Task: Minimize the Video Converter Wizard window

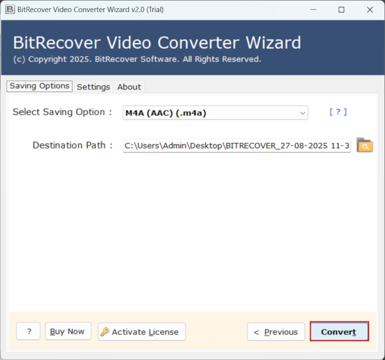Action: 313,10
